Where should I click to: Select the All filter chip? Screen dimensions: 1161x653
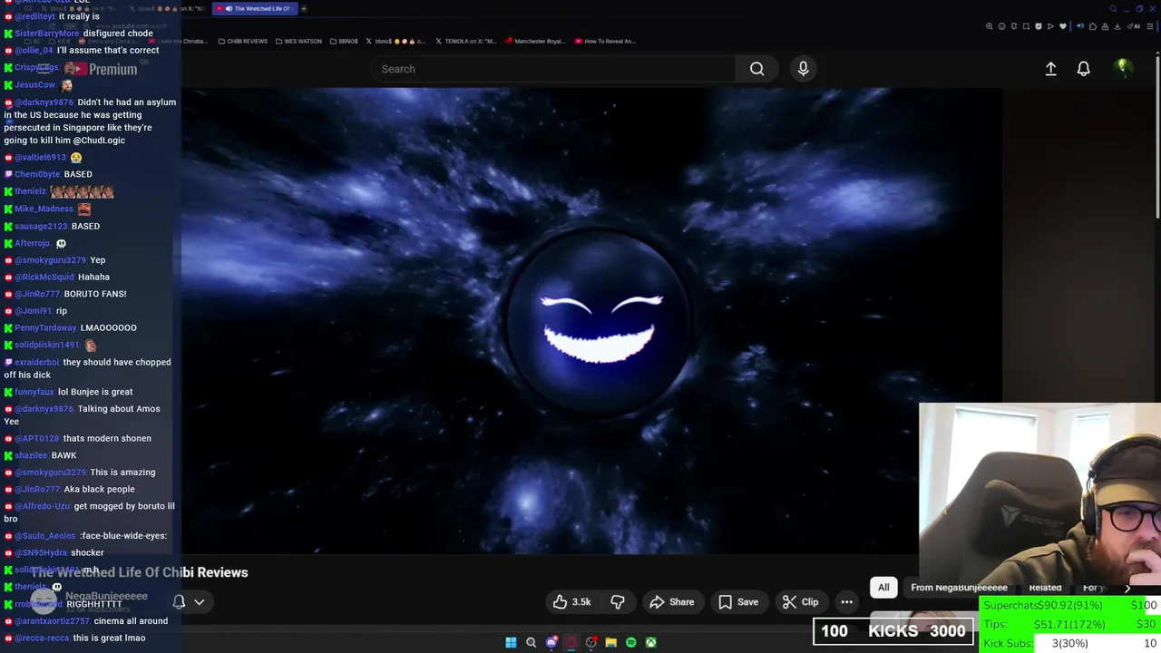point(883,588)
